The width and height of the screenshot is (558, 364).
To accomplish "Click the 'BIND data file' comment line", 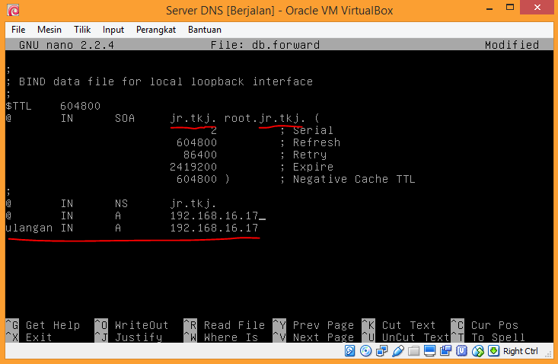I will pos(159,81).
